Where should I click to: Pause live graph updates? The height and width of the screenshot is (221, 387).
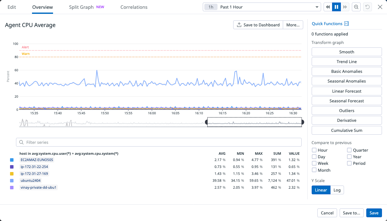point(336,7)
